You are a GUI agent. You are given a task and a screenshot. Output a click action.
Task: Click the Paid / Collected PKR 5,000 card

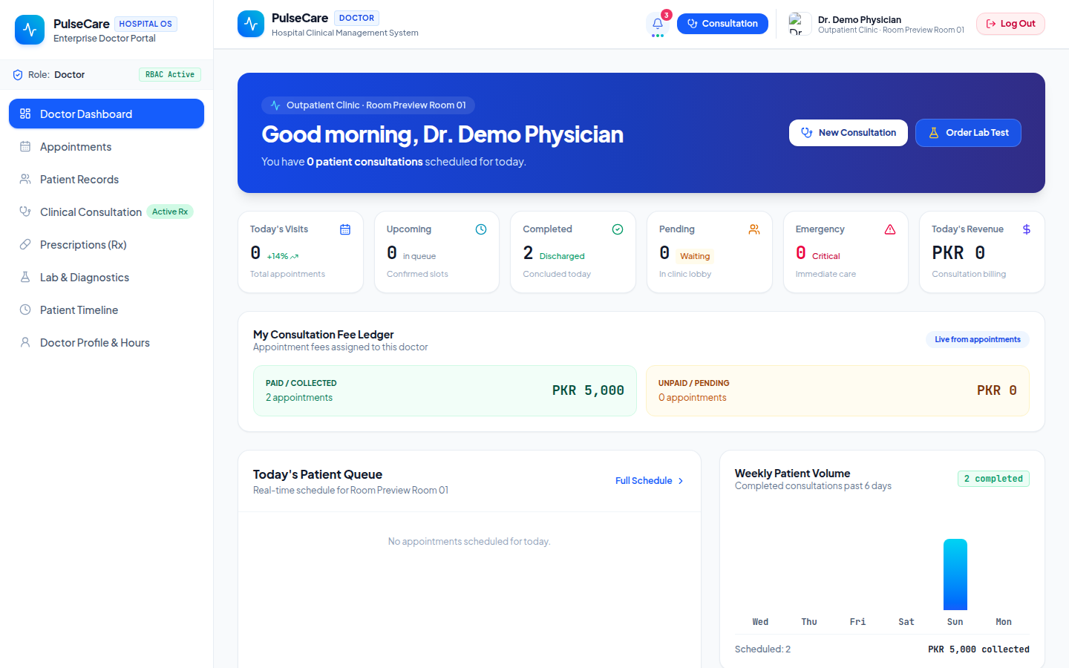coord(445,390)
